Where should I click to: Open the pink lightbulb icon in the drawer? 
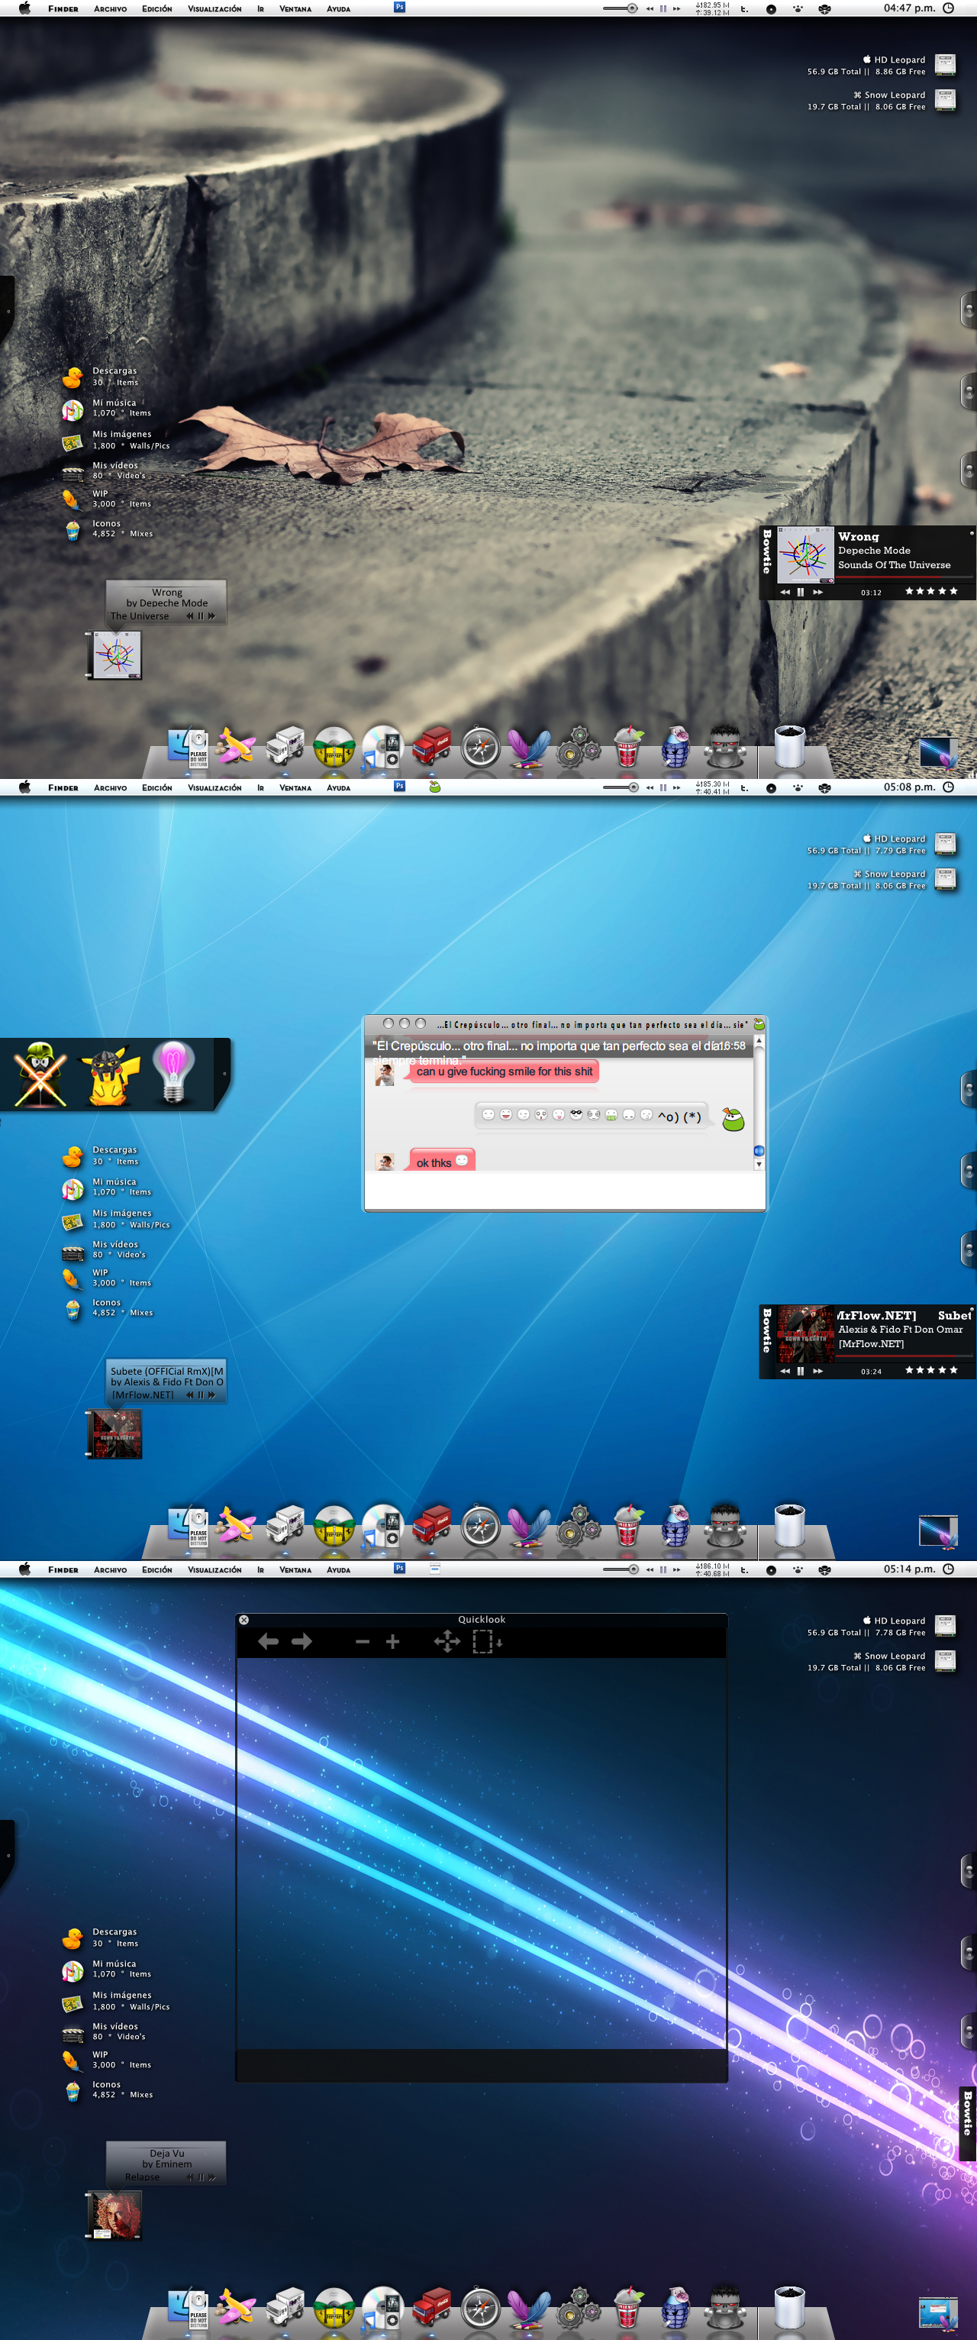point(173,1072)
